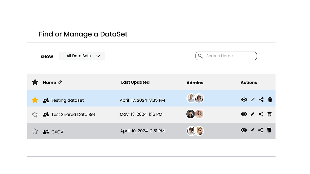Click the pencil icon beside Name header

click(60, 83)
